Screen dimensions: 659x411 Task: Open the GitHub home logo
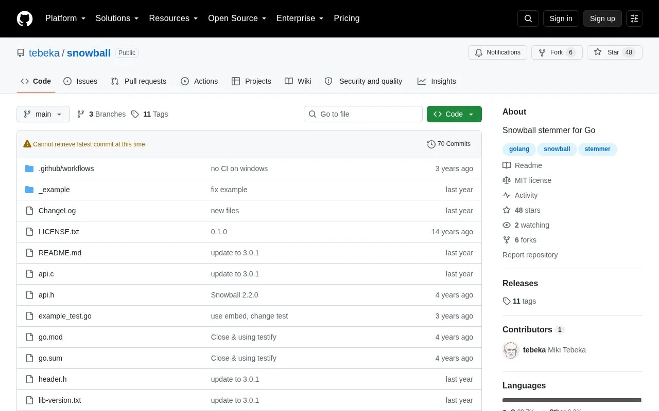point(25,18)
